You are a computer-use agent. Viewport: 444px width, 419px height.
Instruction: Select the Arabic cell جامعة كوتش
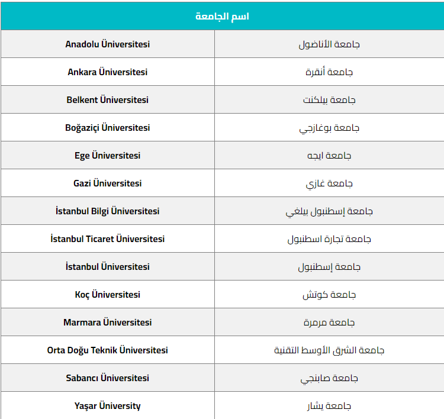click(x=329, y=295)
